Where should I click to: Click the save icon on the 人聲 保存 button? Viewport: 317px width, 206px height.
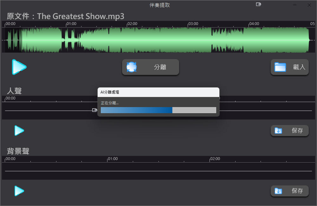pyautogui.click(x=279, y=131)
